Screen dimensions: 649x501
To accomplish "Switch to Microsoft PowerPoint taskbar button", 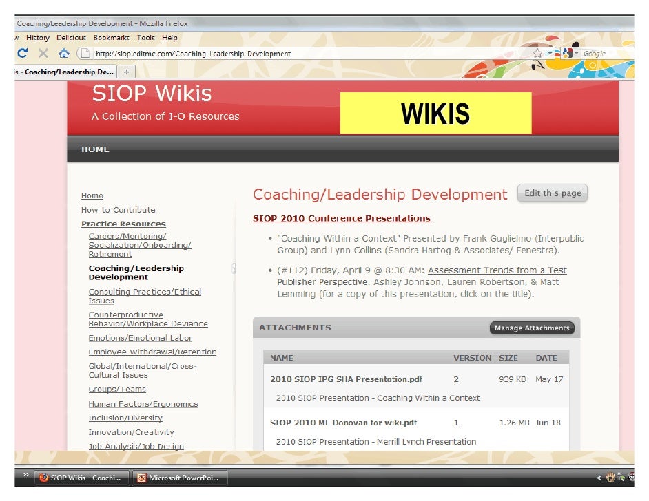I will point(180,478).
